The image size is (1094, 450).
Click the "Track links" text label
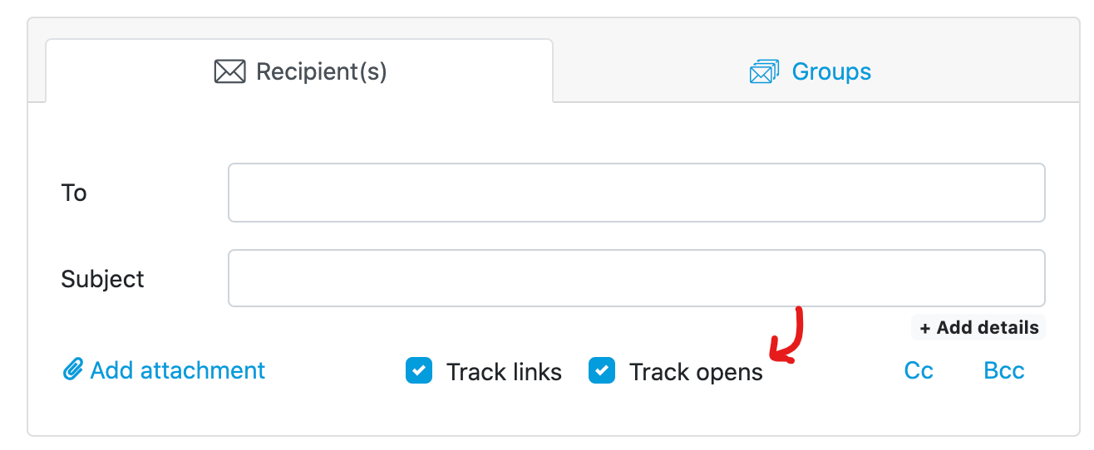pos(504,372)
